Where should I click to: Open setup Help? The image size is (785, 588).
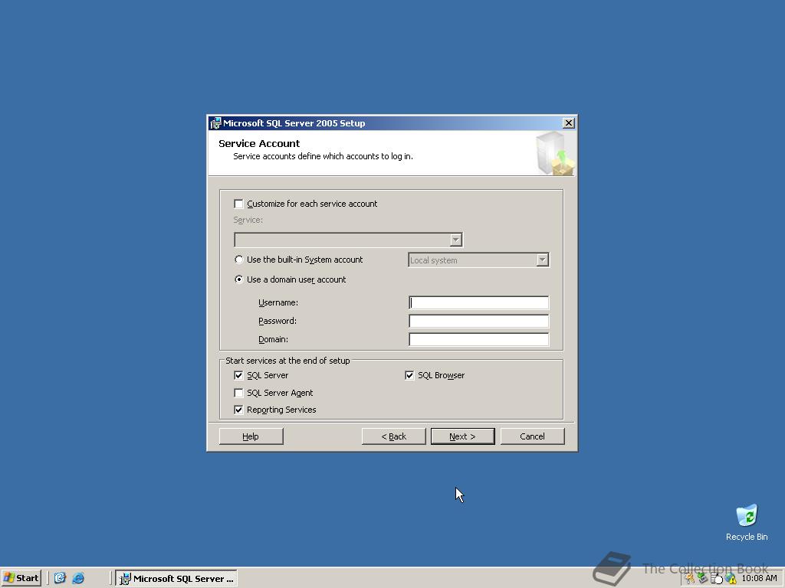(251, 436)
